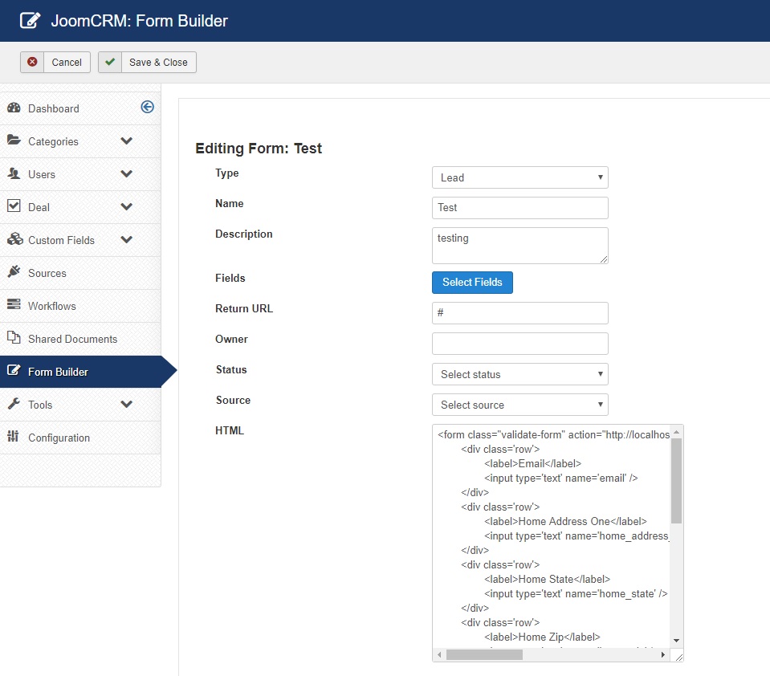The width and height of the screenshot is (770, 676).
Task: Click the Users icon in sidebar
Action: coord(14,174)
